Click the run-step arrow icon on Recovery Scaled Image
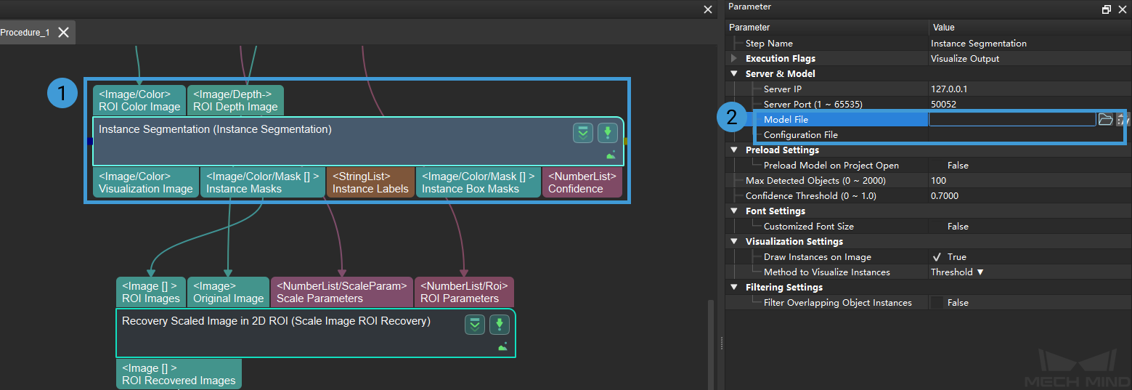Screen dimensions: 1132x390 click(x=499, y=325)
